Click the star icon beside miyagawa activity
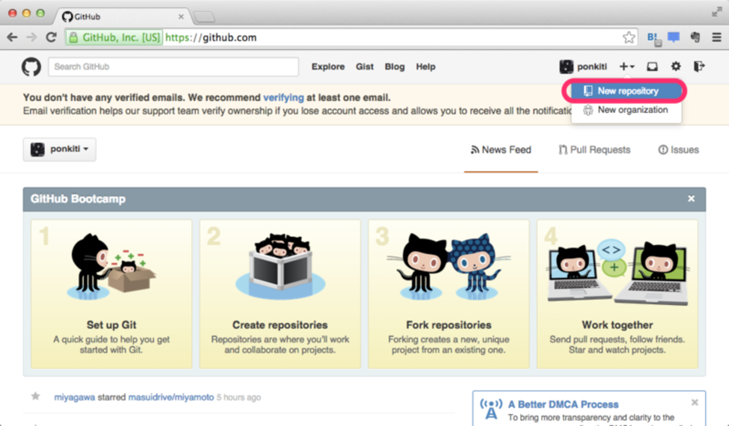Viewport: 729px width, 426px height. pos(35,396)
